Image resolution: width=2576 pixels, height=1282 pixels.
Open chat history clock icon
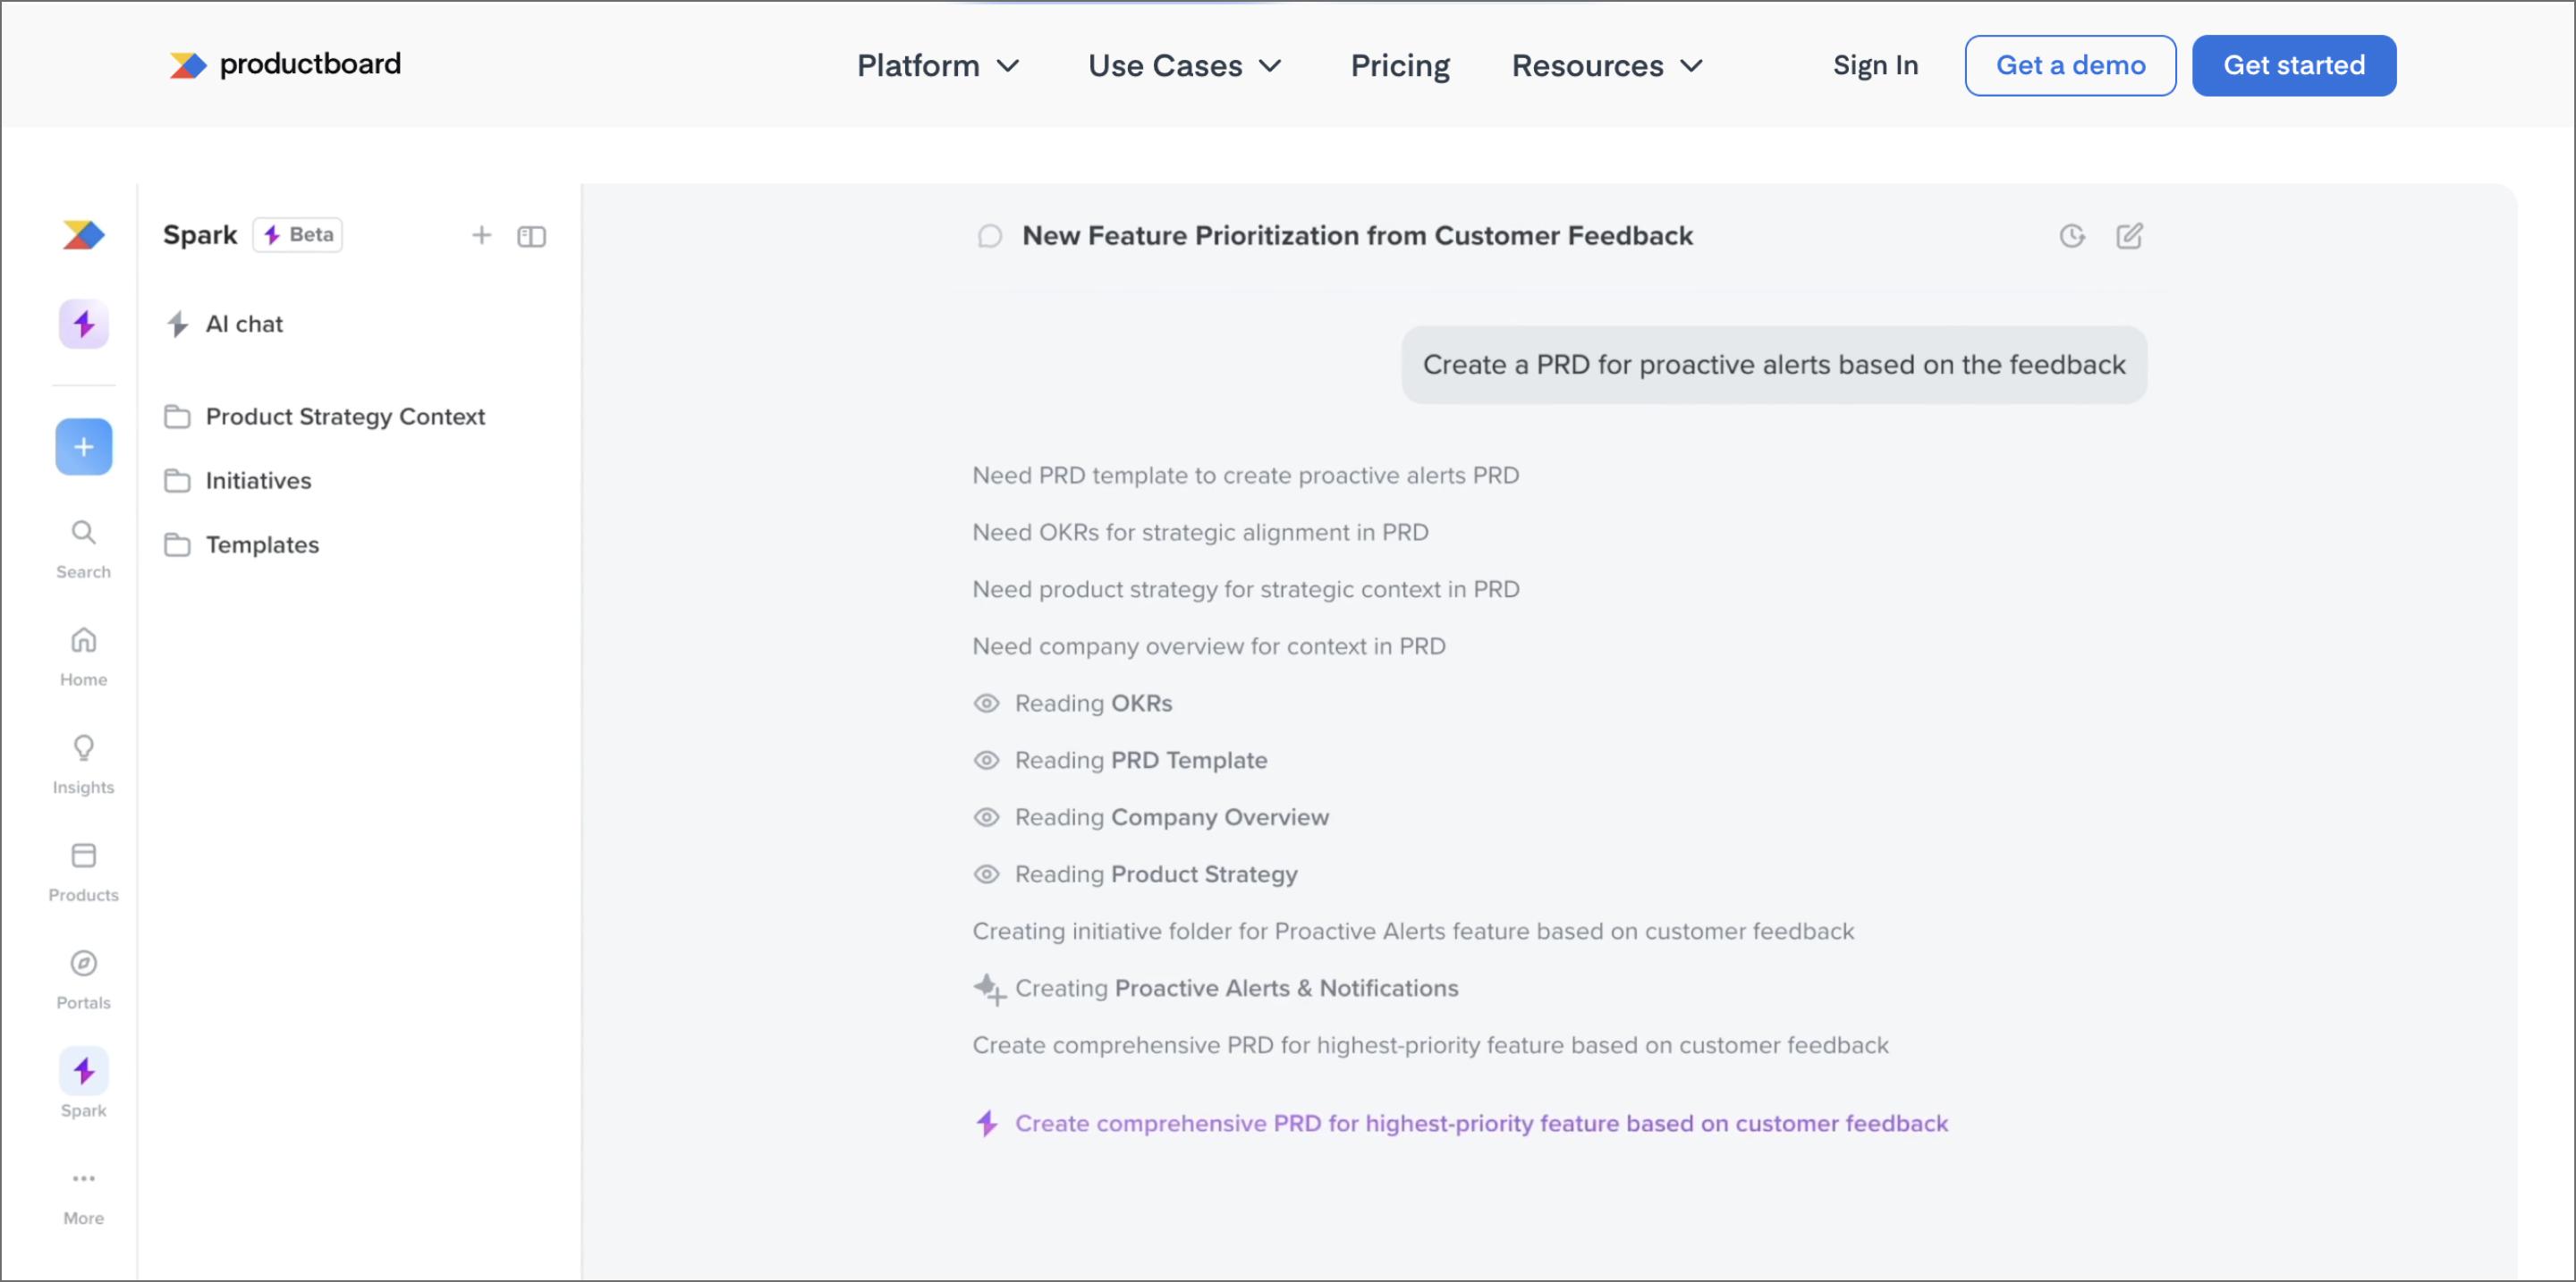(x=2072, y=236)
